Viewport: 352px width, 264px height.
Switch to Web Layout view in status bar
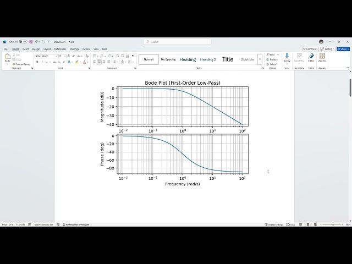pos(315,224)
